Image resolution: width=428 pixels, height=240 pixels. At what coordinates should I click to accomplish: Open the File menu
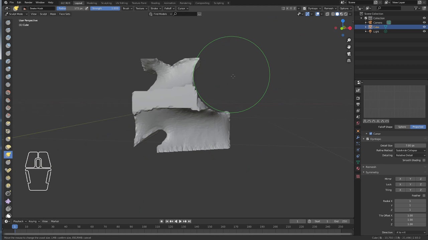(11, 3)
